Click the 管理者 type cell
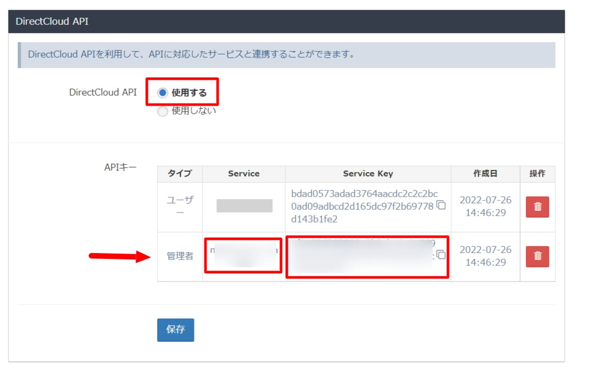Image resolution: width=589 pixels, height=372 pixels. [180, 256]
